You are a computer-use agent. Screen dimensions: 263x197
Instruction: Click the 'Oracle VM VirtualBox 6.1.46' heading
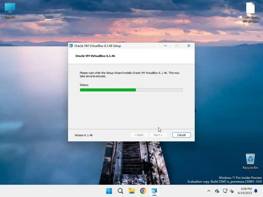tap(95, 56)
